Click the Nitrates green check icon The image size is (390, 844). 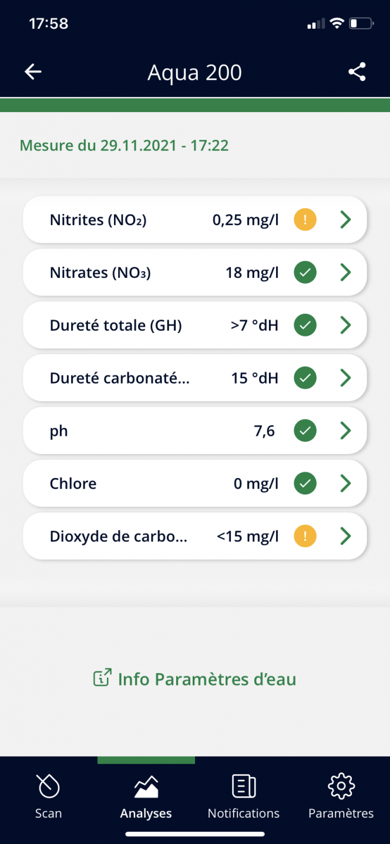(x=305, y=272)
